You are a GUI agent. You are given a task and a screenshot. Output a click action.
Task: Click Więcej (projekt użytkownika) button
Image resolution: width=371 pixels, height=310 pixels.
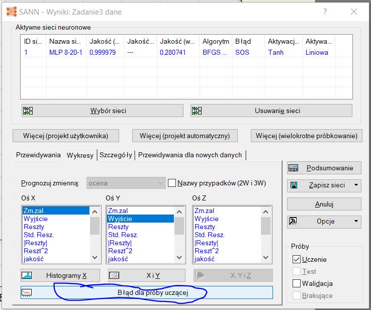pos(66,136)
